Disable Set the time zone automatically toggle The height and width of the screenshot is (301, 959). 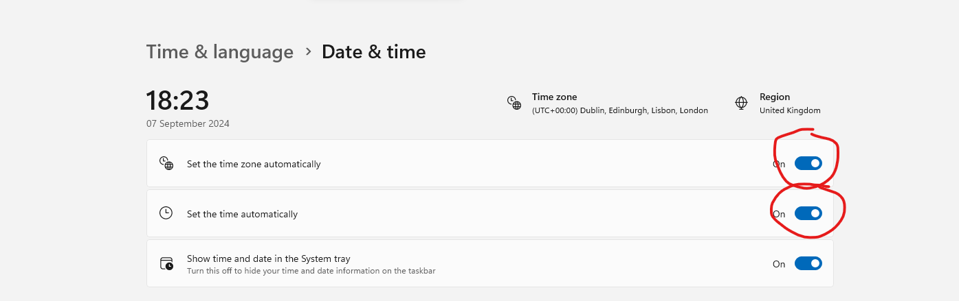808,163
